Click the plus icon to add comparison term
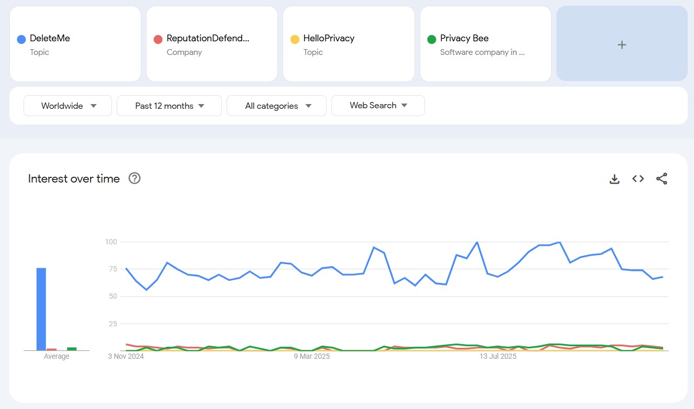Screen dimensions: 694x409 click(x=621, y=44)
